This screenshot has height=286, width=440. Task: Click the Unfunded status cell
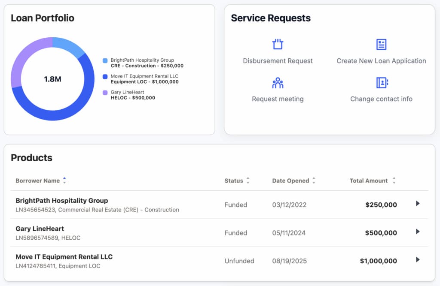239,261
